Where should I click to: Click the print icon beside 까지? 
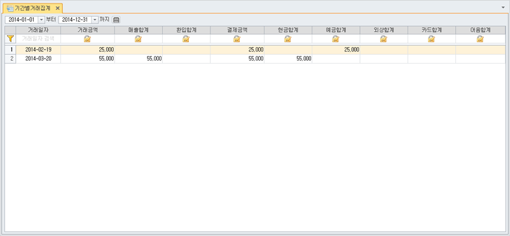point(116,20)
